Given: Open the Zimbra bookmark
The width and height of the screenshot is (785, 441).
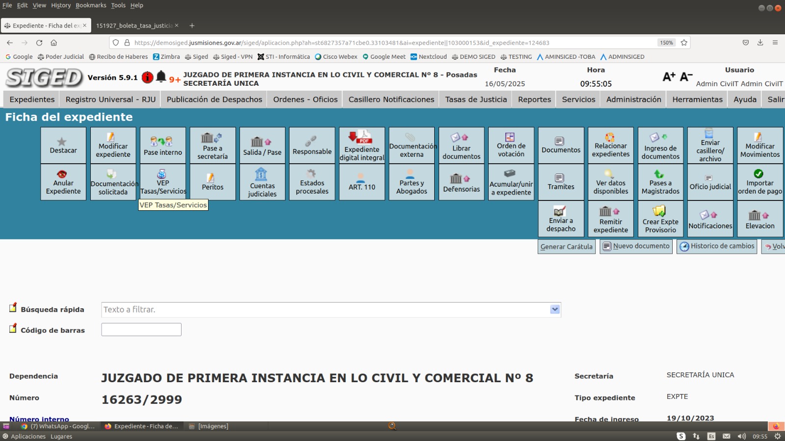Looking at the screenshot, I should coord(166,57).
